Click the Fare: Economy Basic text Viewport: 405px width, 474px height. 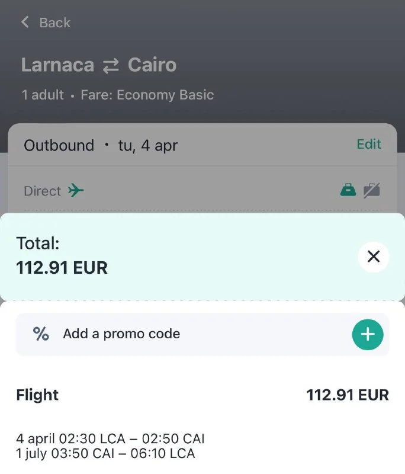pos(147,95)
